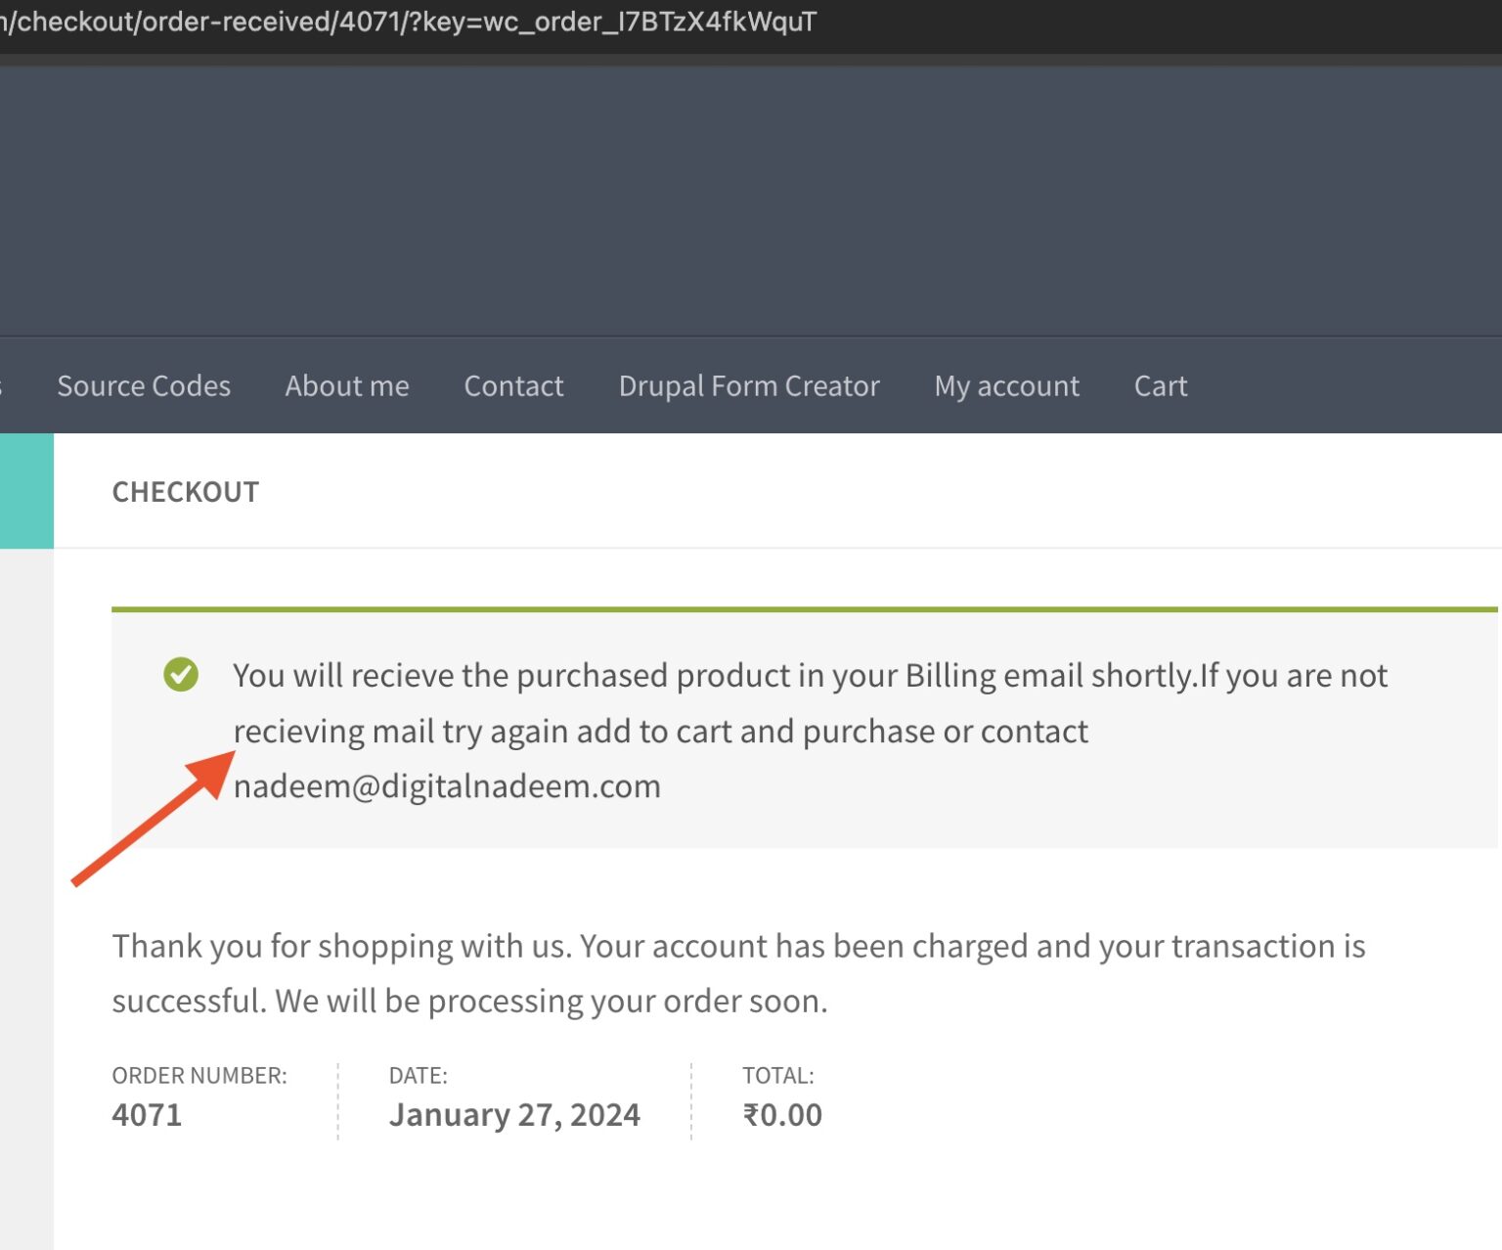Click the nadeem@digitalnadeem.com email link
The height and width of the screenshot is (1250, 1502).
[446, 785]
